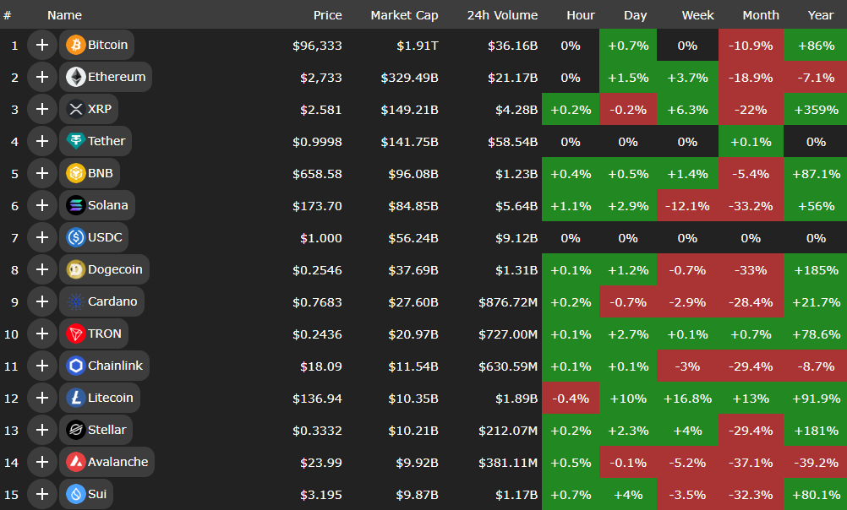
Task: Click the Solana logo icon
Action: pyautogui.click(x=76, y=205)
